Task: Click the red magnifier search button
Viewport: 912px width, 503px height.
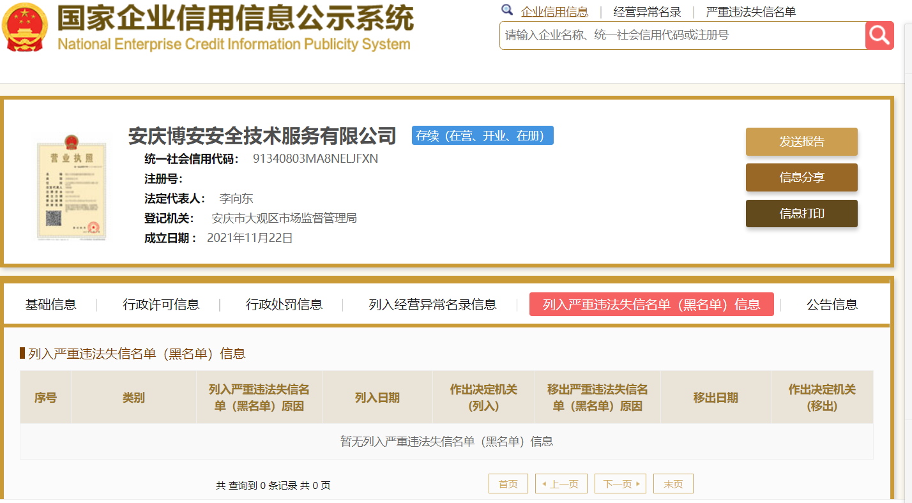Action: (x=879, y=35)
